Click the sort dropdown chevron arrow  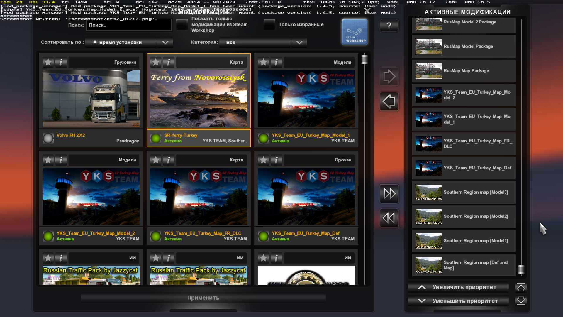coord(165,42)
